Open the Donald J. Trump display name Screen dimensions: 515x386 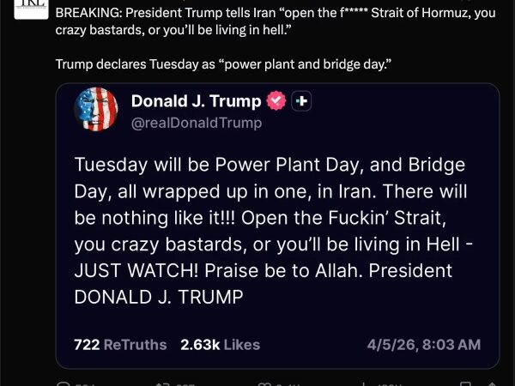[196, 101]
